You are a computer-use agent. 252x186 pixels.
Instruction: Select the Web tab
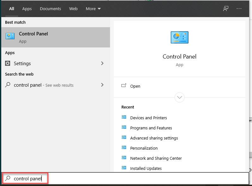[73, 9]
